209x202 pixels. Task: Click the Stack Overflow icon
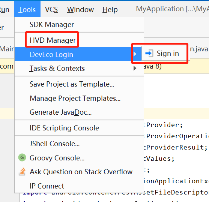22,172
